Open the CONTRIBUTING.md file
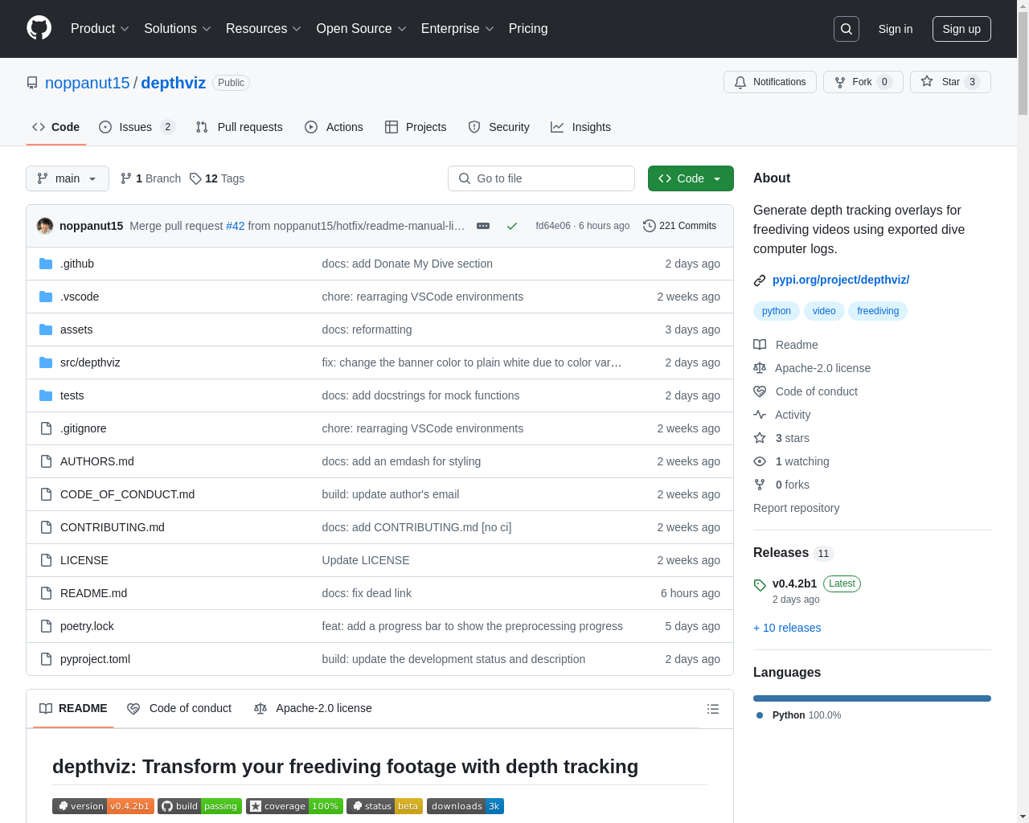Image resolution: width=1029 pixels, height=823 pixels. point(113,527)
